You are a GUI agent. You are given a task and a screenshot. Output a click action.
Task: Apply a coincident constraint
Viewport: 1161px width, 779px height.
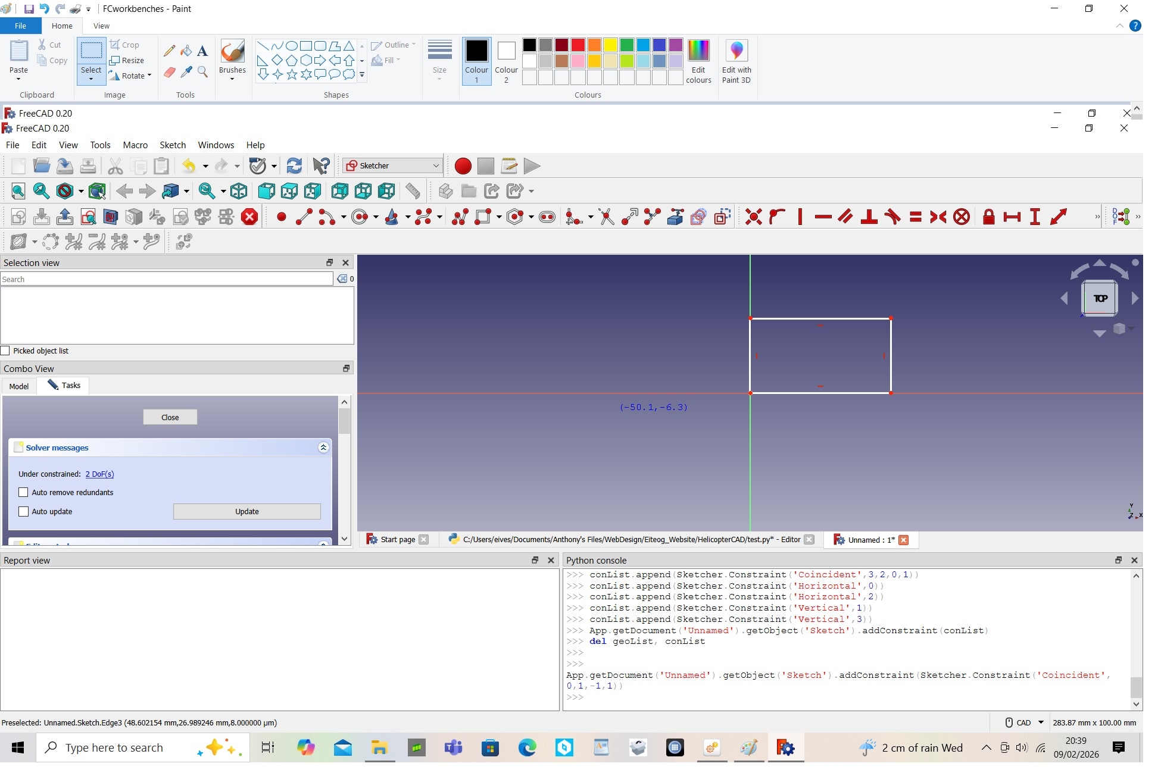pos(753,217)
